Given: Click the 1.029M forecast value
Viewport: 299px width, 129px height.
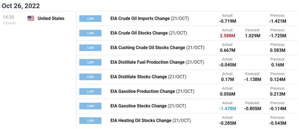Looking at the screenshot, I should point(252,36).
